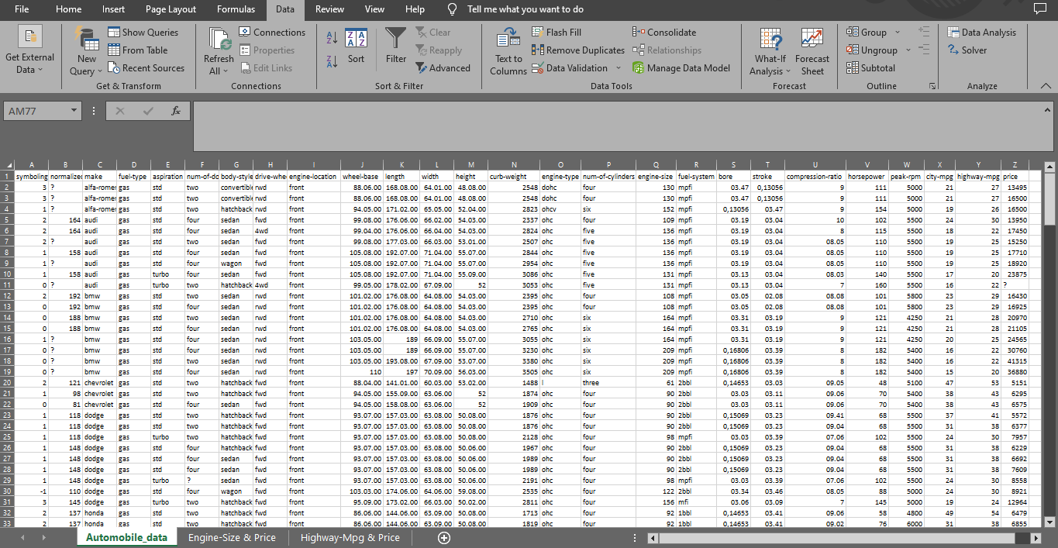Click the Select All corner button
This screenshot has width=1058, height=548.
[x=8, y=165]
